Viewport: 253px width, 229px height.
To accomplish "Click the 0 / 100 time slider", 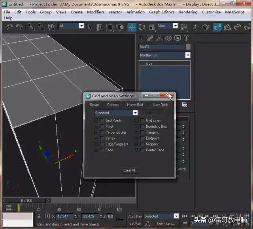I will point(26,201).
